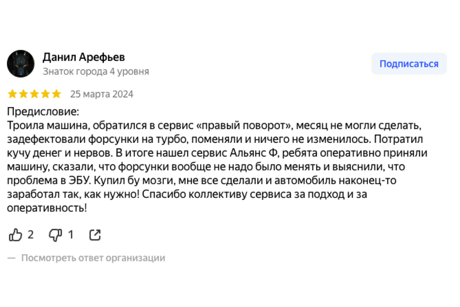Click the dash before Посмотреть ответ организации
Image resolution: width=460 pixels, height=307 pixels.
click(11, 258)
